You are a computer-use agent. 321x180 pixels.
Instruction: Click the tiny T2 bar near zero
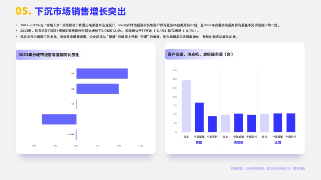pos(77,104)
